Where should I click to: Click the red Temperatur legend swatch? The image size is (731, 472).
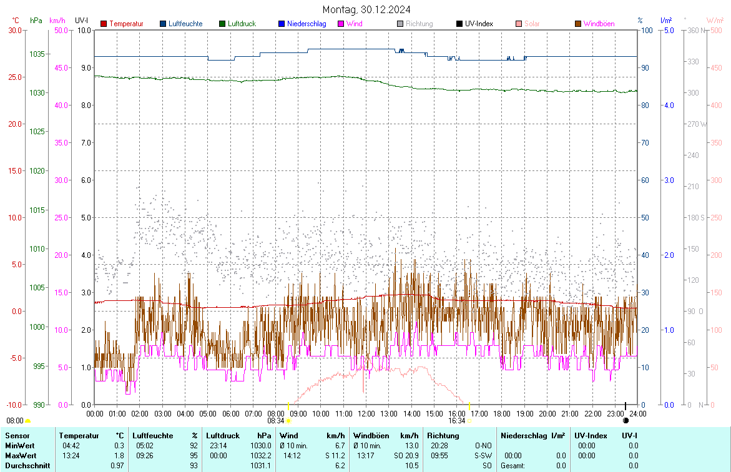click(x=104, y=24)
